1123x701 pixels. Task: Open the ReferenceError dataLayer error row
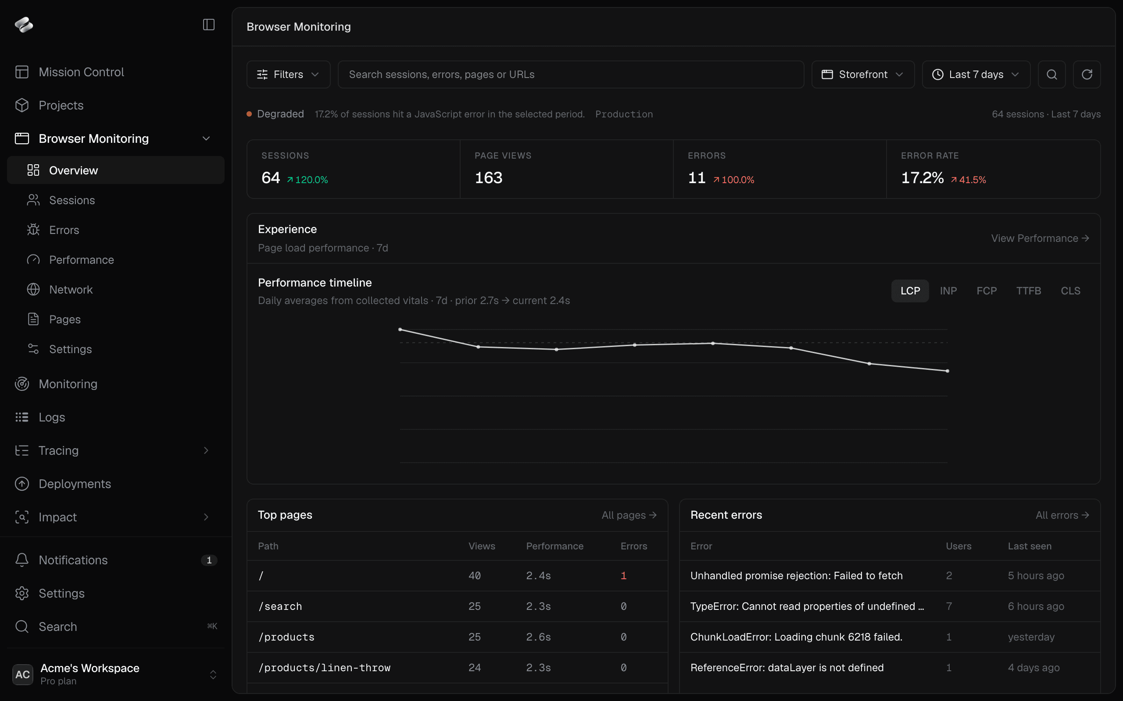[890, 668]
